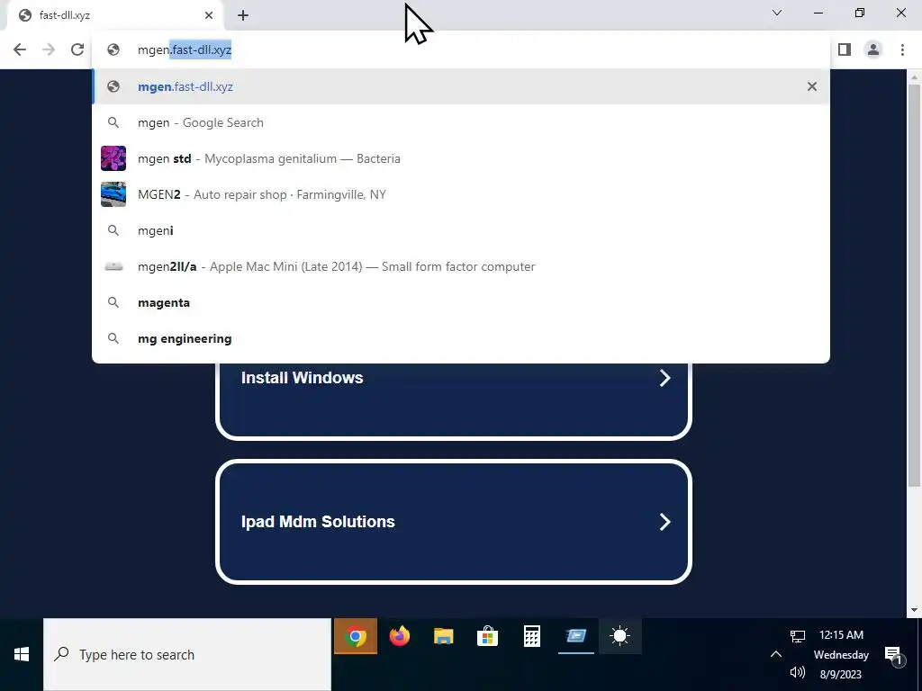Go back with the browser back arrow
The width and height of the screenshot is (922, 691).
20,49
